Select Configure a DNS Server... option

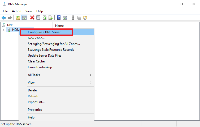coord(45,32)
